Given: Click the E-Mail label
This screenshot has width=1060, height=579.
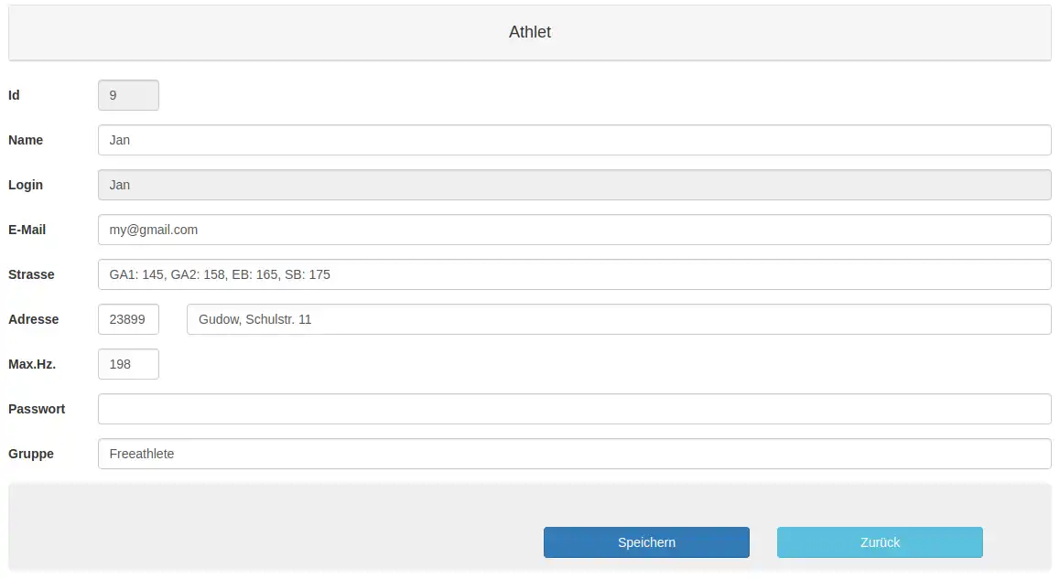Looking at the screenshot, I should pos(27,230).
